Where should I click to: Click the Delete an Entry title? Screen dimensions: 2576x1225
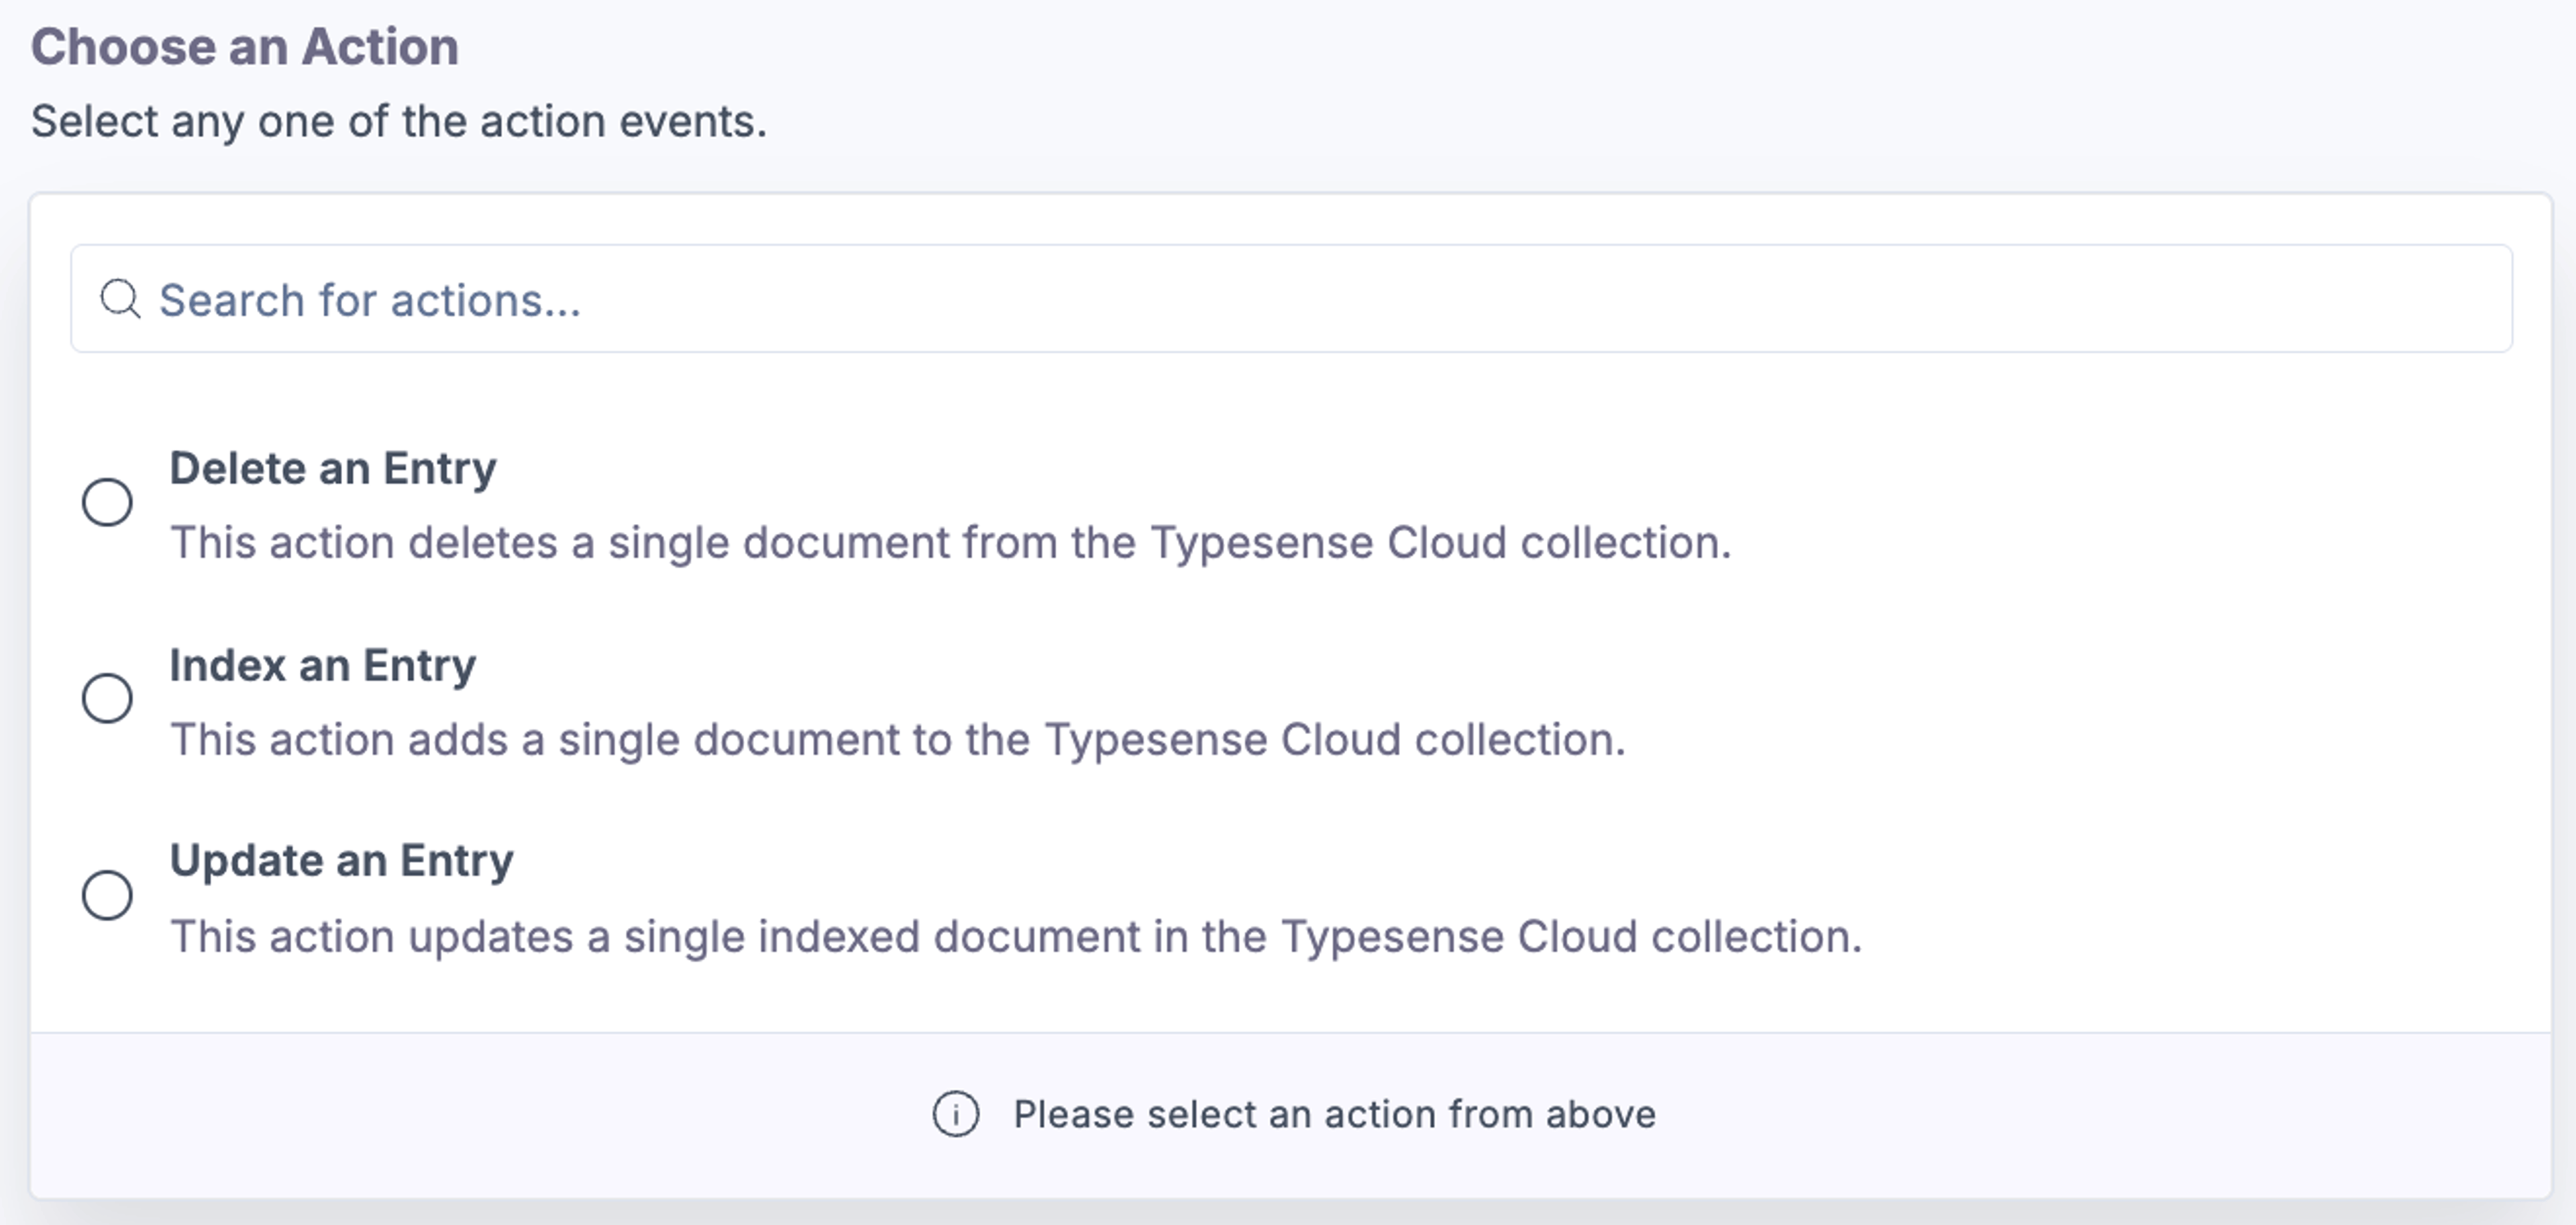tap(333, 468)
